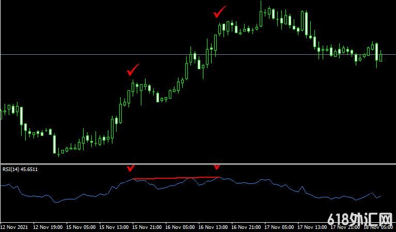Select the RSI(14) 45.6511 indicator label
396x232 pixels.
click(20, 169)
